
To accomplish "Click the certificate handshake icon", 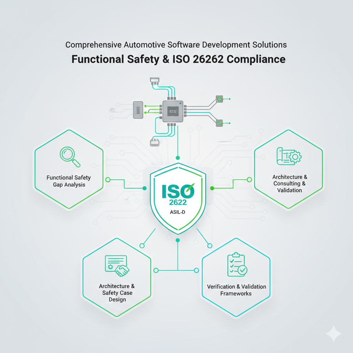I will tap(117, 266).
